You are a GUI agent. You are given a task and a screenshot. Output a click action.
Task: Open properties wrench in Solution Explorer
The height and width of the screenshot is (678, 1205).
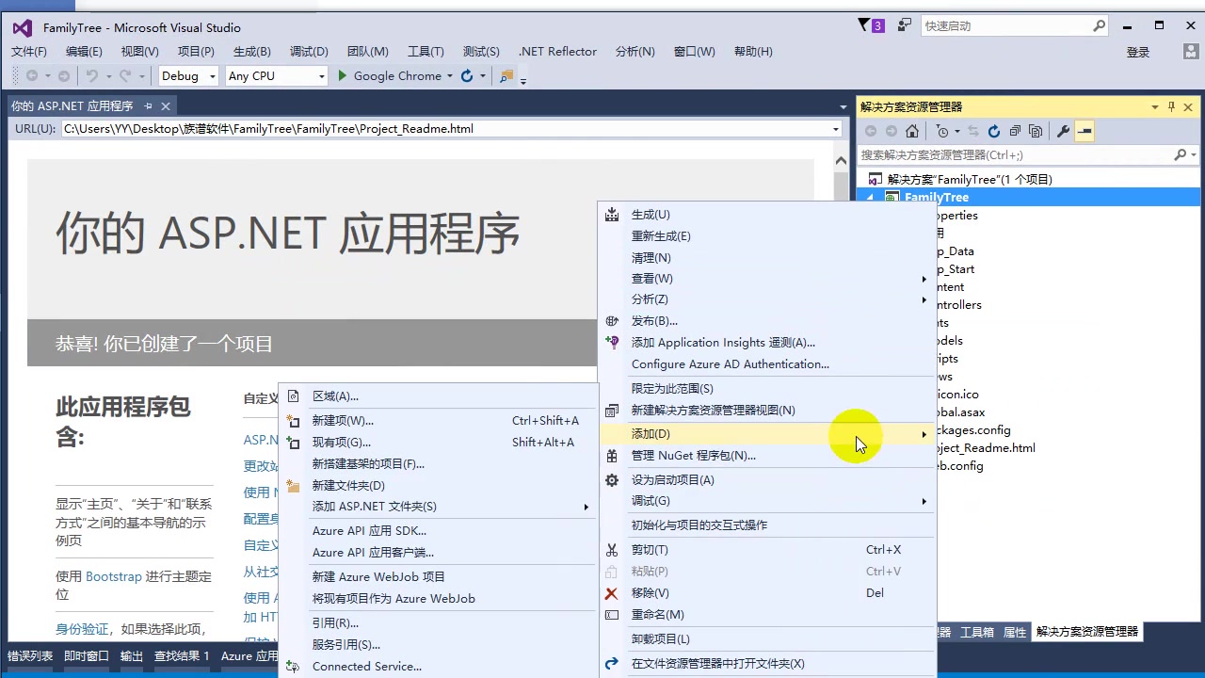point(1063,131)
